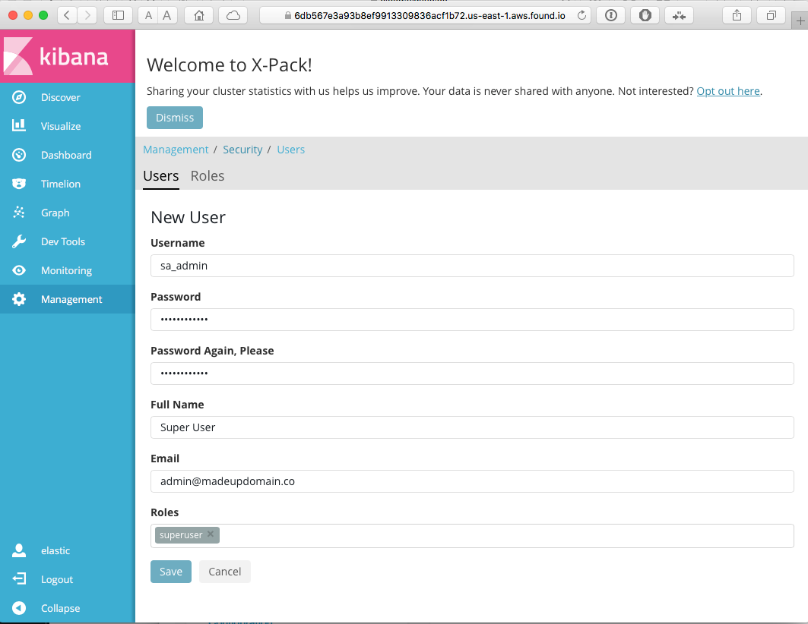Screen dimensions: 808x624
Task: Remove the superuser role tag
Action: tap(211, 534)
